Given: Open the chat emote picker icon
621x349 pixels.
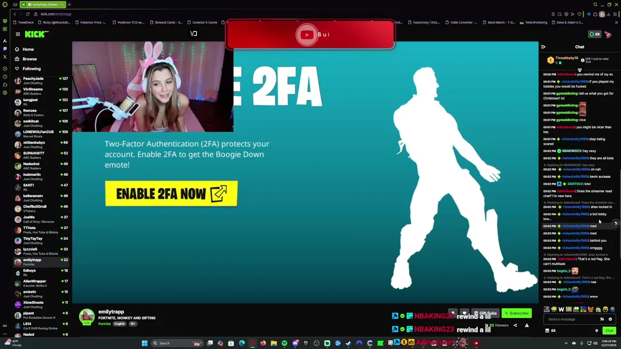Looking at the screenshot, I should click(610, 319).
